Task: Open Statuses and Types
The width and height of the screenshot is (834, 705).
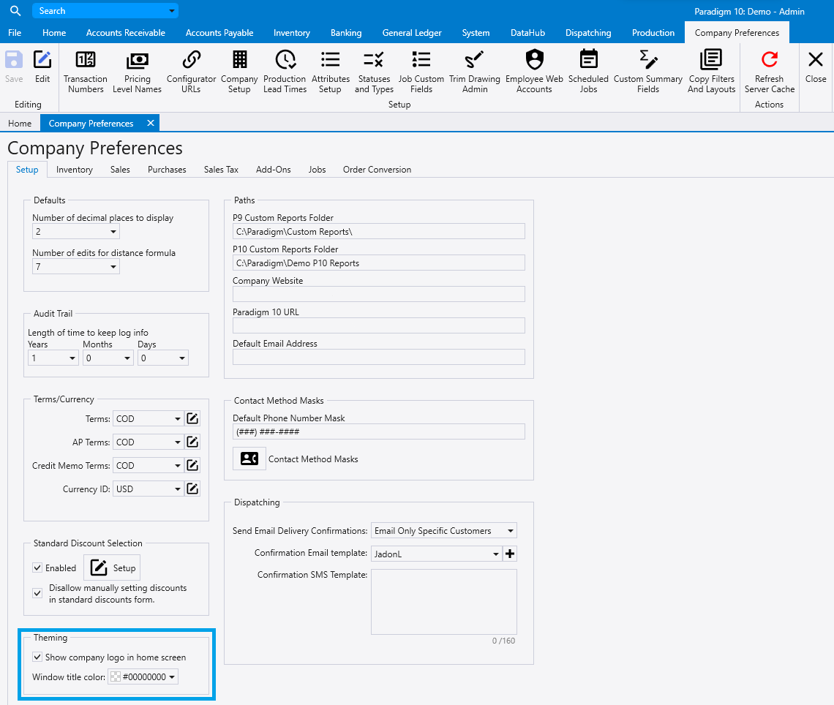Action: pos(374,72)
